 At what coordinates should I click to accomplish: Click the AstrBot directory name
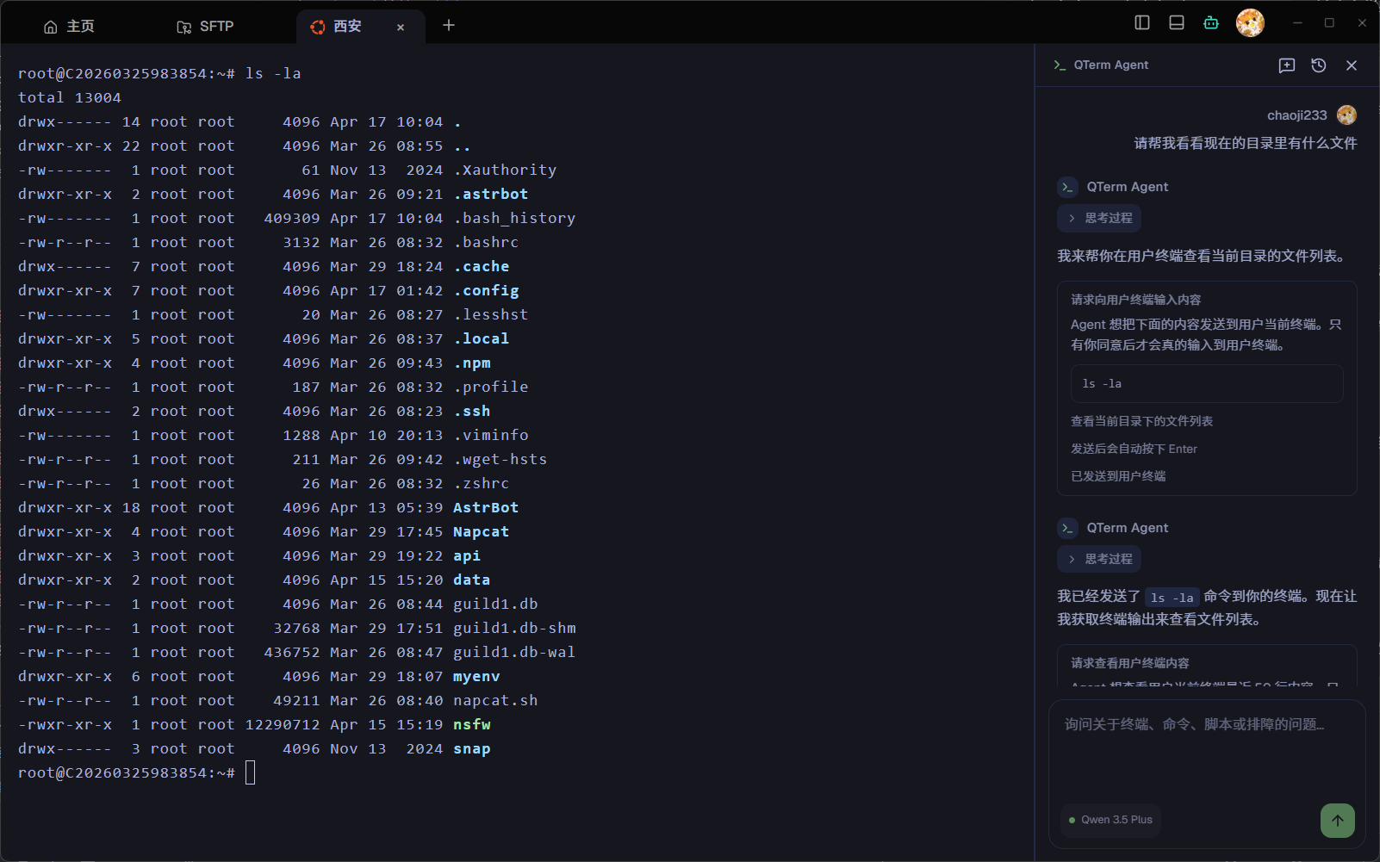pyautogui.click(x=486, y=508)
